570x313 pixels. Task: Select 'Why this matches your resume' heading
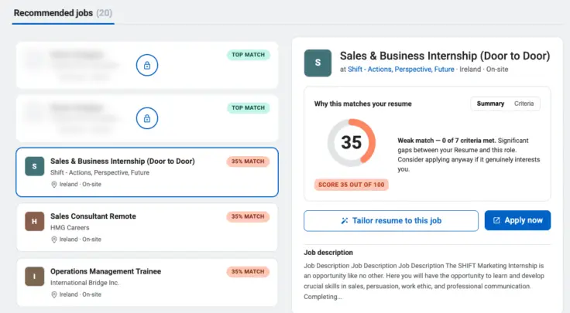coord(362,104)
